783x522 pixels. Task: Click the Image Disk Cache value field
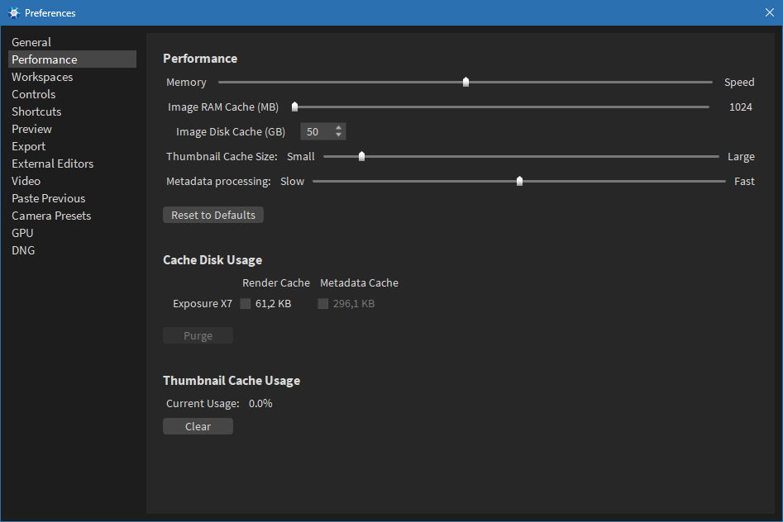[317, 132]
